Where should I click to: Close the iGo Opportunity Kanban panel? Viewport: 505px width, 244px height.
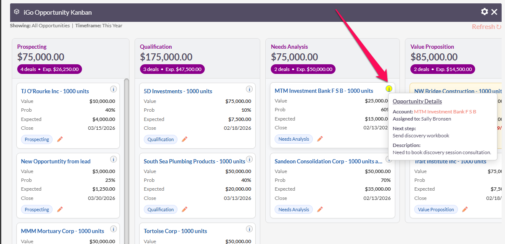(x=494, y=12)
